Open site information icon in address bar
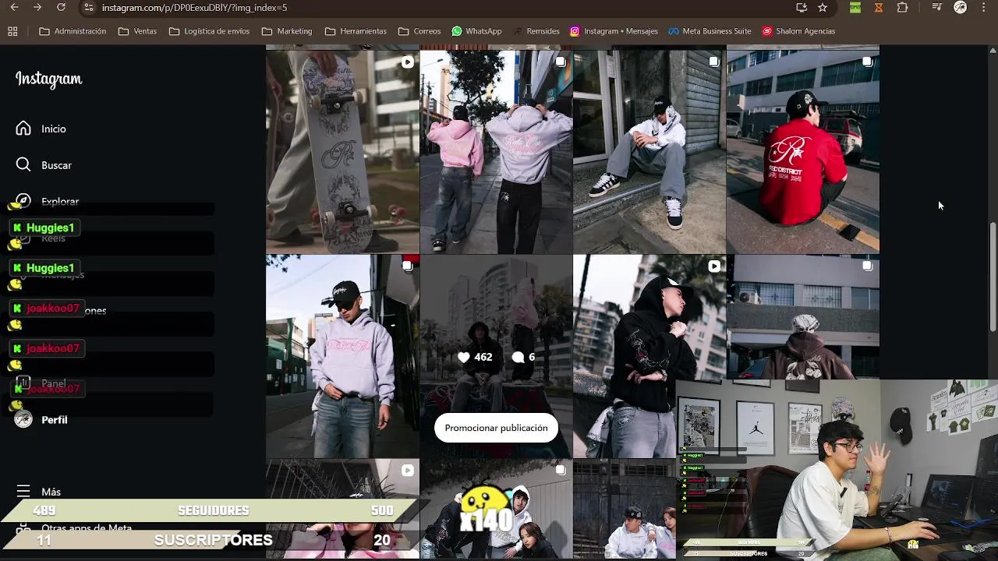The height and width of the screenshot is (561, 998). (x=89, y=8)
